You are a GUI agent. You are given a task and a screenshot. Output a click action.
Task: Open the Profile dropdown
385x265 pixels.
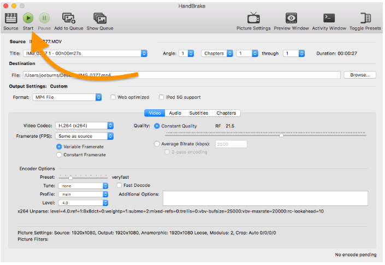tap(83, 195)
